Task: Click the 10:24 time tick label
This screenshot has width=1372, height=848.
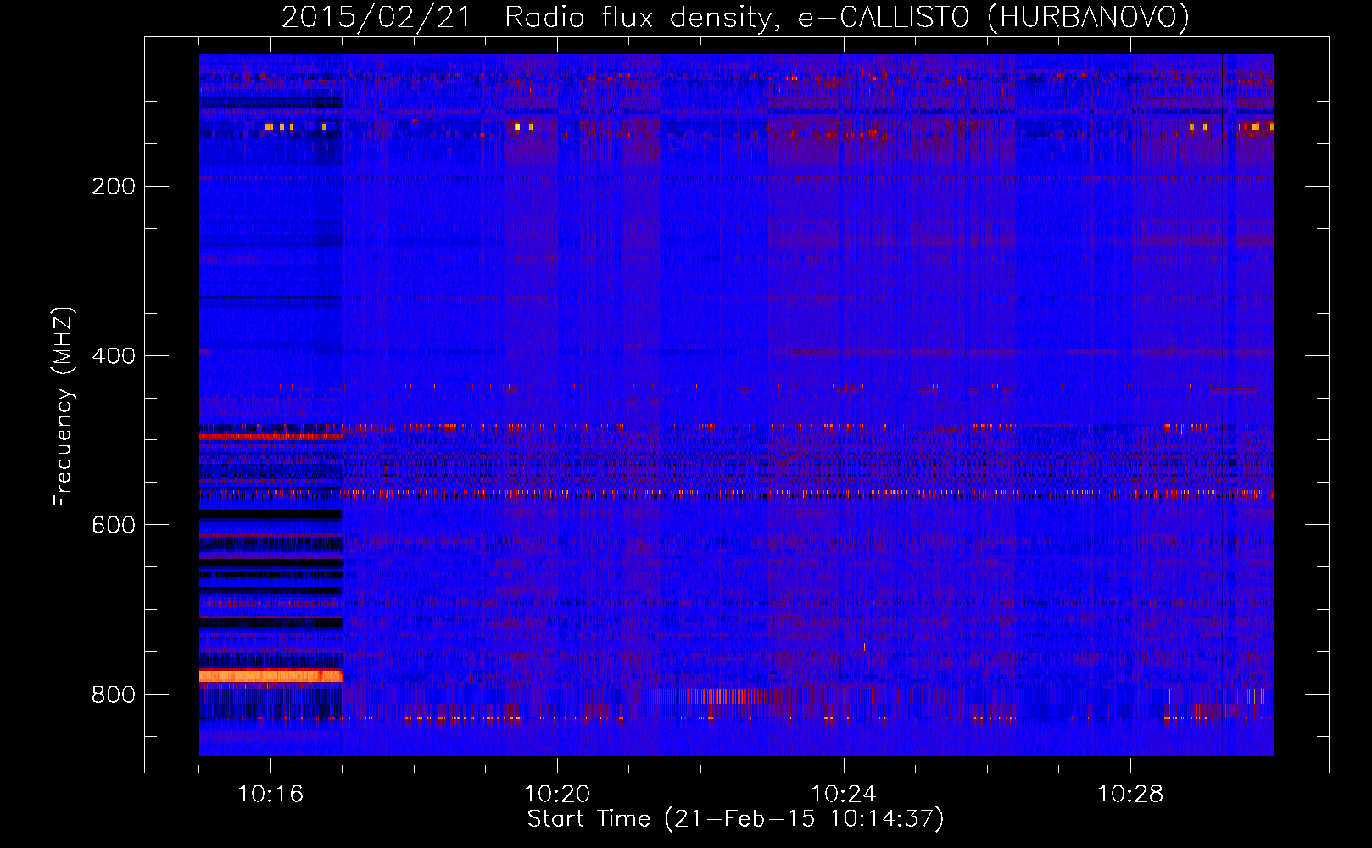Action: point(844,795)
